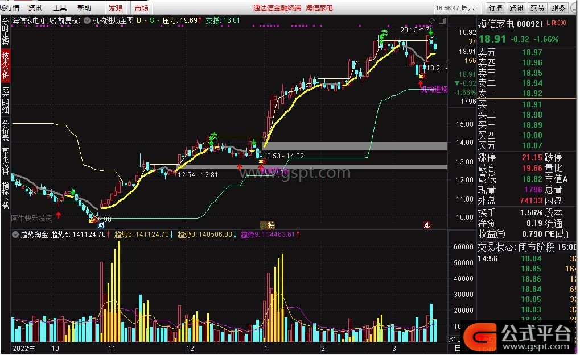Click the 行情 button beside the clock

coord(495,8)
